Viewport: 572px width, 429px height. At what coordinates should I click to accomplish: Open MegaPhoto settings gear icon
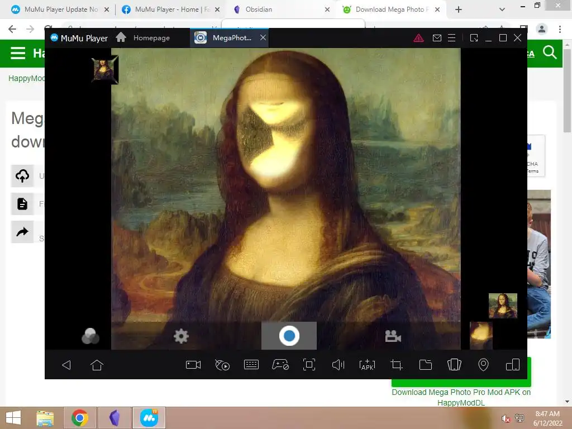point(181,336)
